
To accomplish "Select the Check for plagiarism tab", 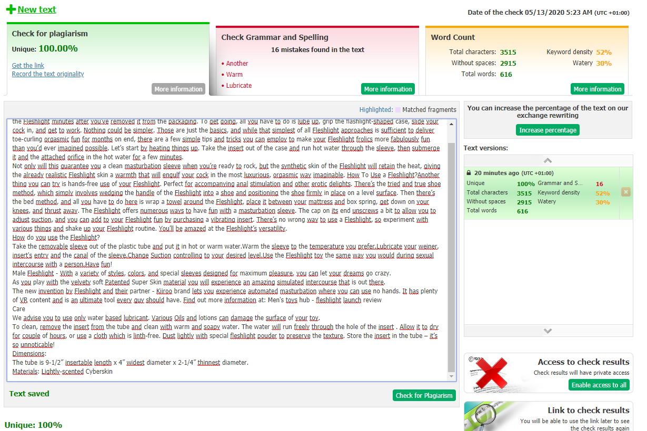I will [x=108, y=59].
